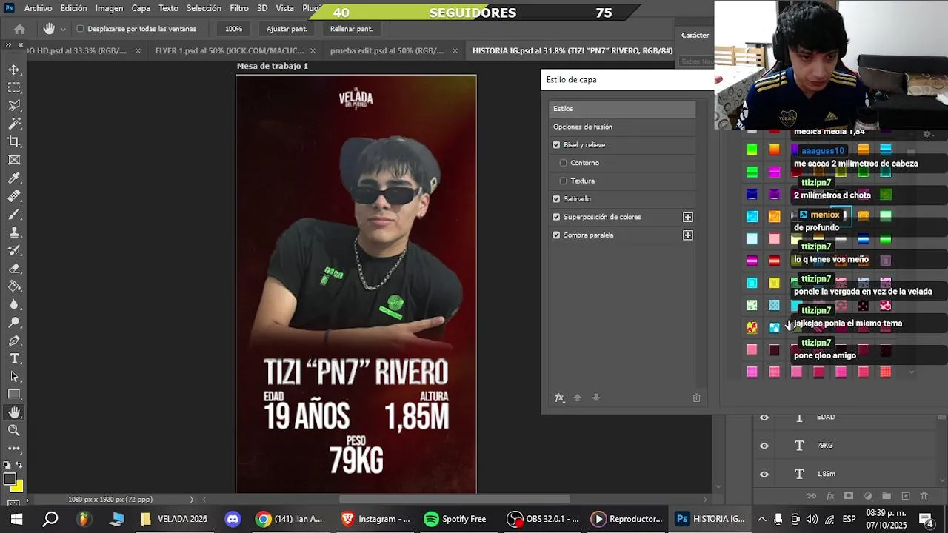The width and height of the screenshot is (948, 533).
Task: Open Spotify Free from the taskbar
Action: pos(454,519)
